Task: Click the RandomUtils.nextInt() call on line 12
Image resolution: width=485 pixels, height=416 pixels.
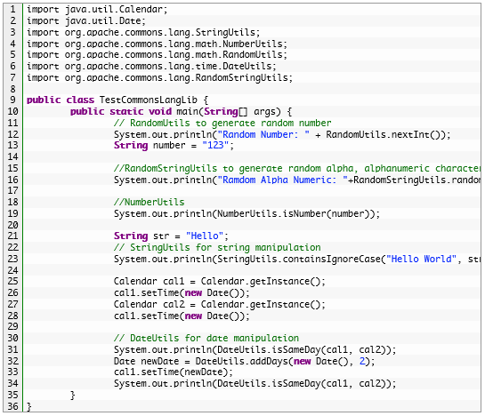Action: (385, 134)
